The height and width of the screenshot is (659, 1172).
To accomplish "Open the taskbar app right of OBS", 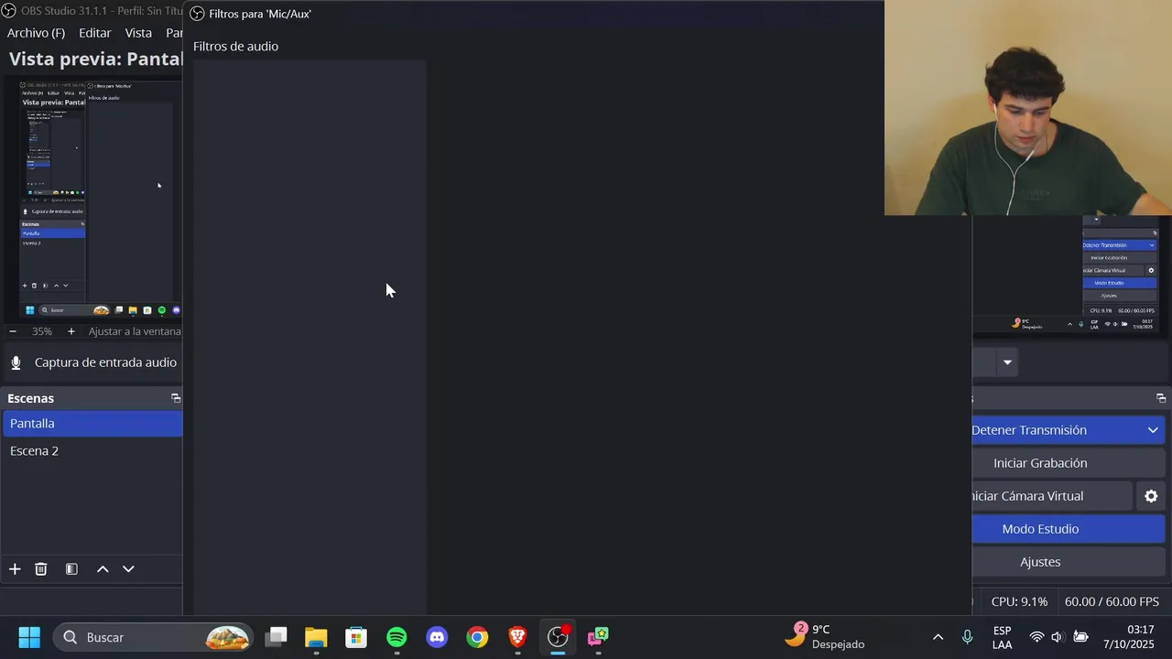I will click(598, 637).
